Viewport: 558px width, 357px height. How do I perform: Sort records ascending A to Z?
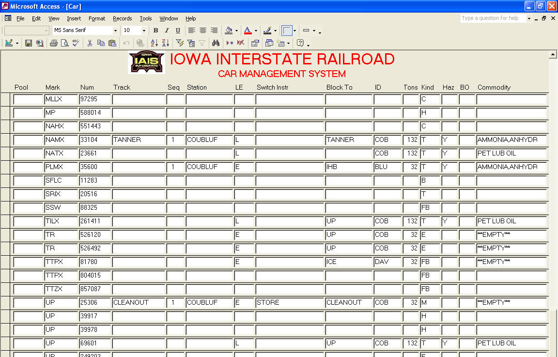[x=154, y=43]
